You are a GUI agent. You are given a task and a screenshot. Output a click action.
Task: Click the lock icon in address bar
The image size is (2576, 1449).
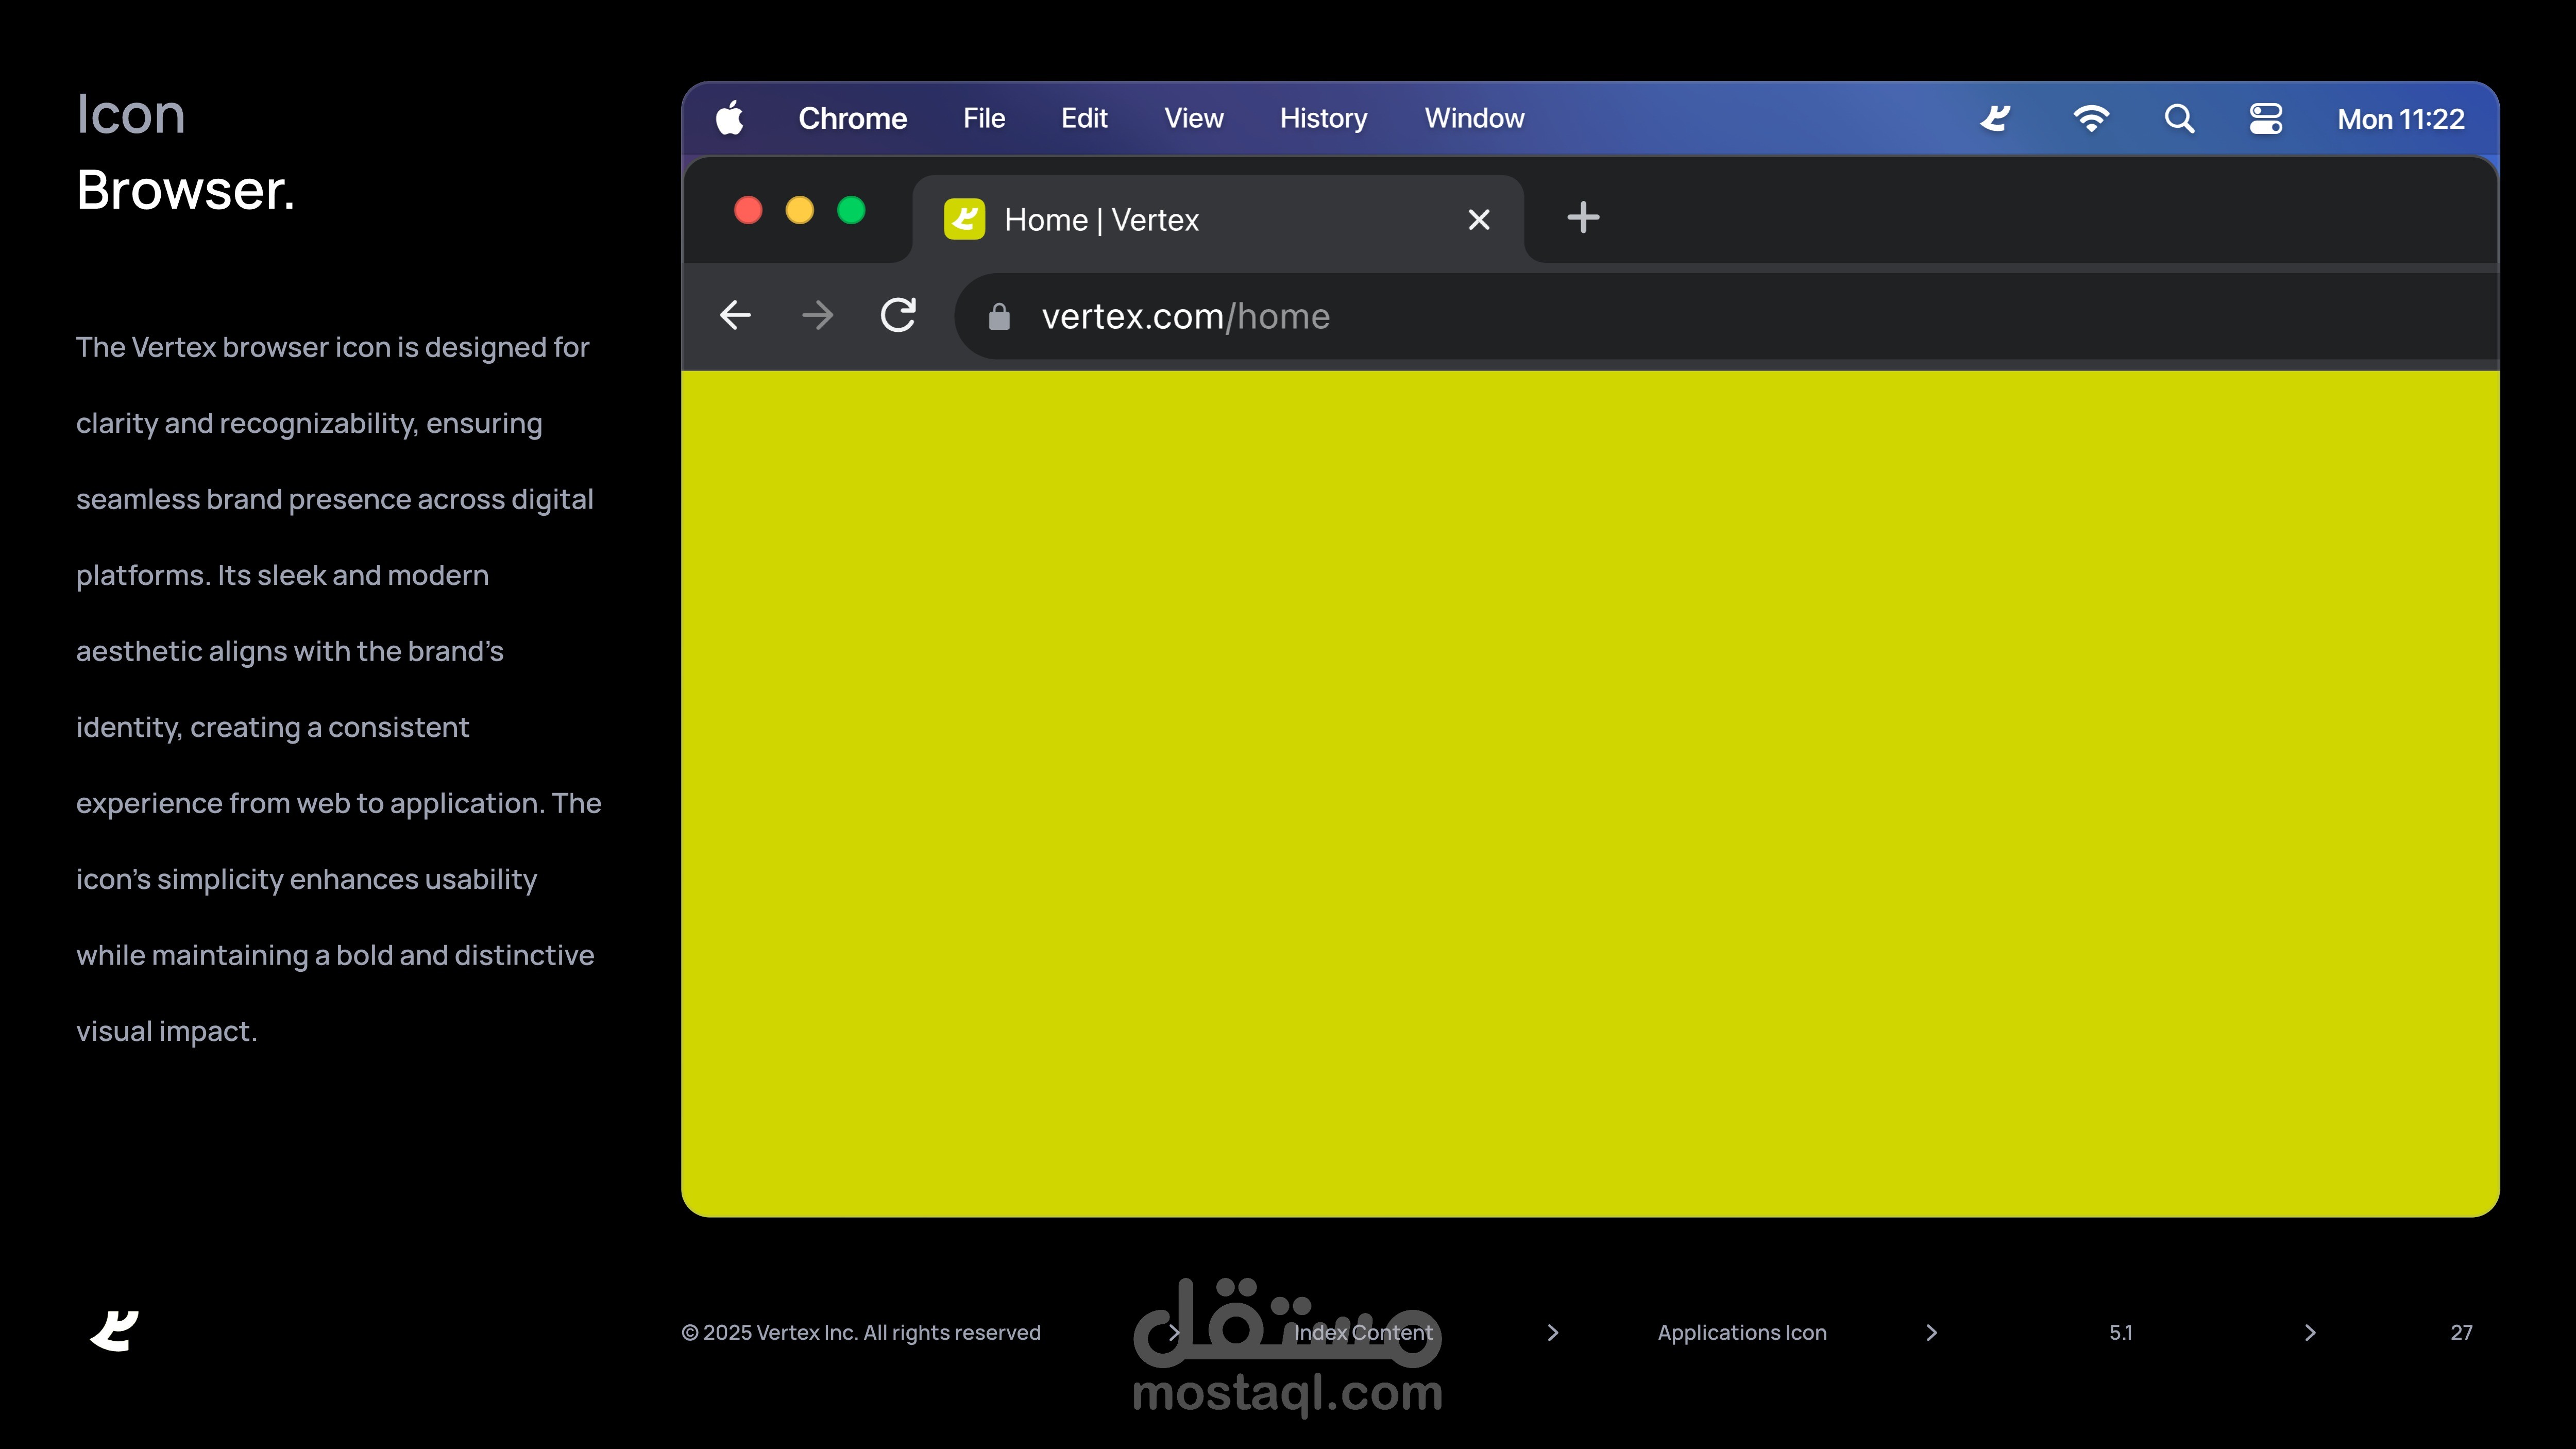click(999, 317)
